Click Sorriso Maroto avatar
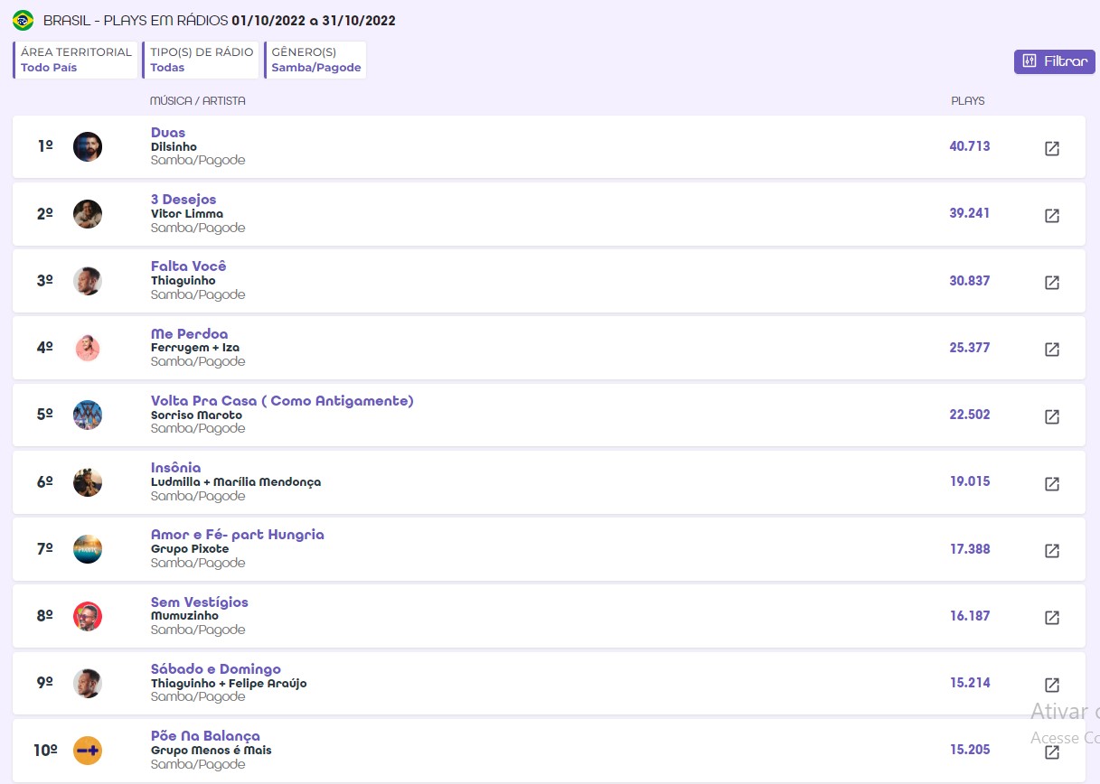This screenshot has width=1100, height=784. [x=88, y=415]
